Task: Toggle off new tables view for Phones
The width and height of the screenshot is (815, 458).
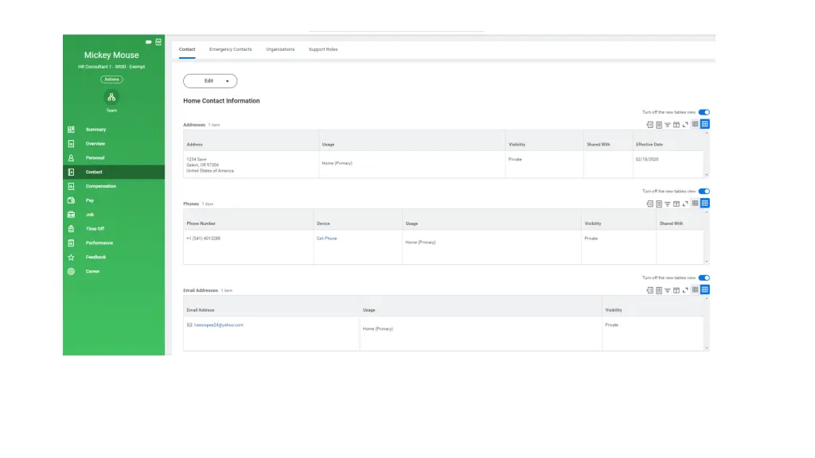Action: click(x=704, y=191)
